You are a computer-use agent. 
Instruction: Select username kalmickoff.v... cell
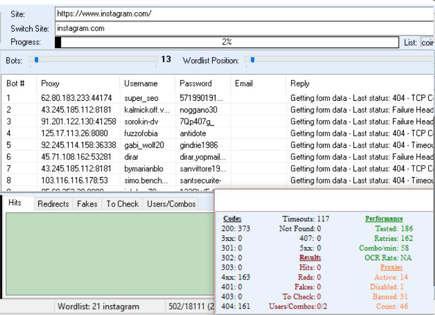pos(147,110)
